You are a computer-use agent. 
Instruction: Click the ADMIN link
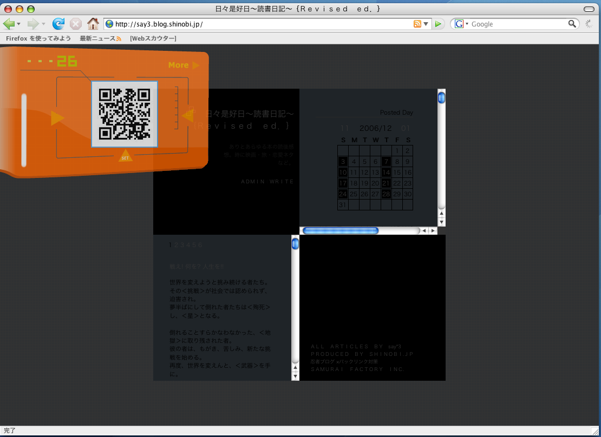pos(253,182)
